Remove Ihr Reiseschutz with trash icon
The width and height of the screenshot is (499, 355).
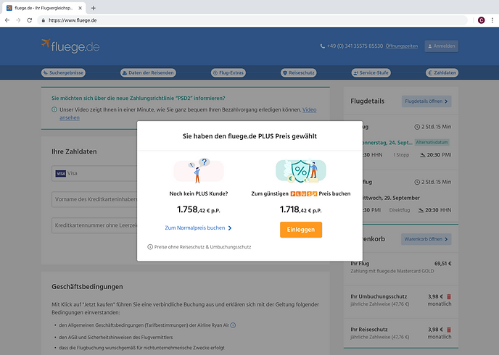click(449, 330)
